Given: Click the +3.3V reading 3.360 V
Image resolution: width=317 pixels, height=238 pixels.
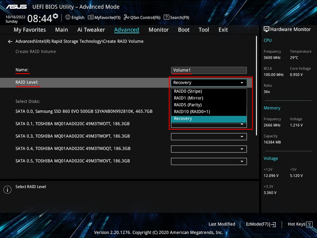Looking at the screenshot, I should (x=270, y=193).
